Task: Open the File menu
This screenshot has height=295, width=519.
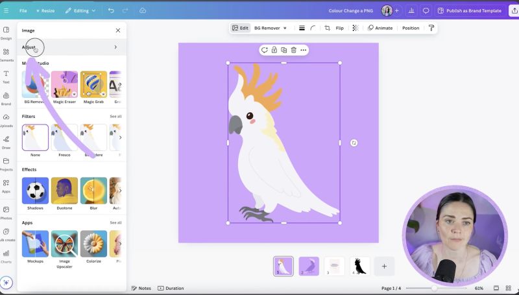Action: click(23, 10)
